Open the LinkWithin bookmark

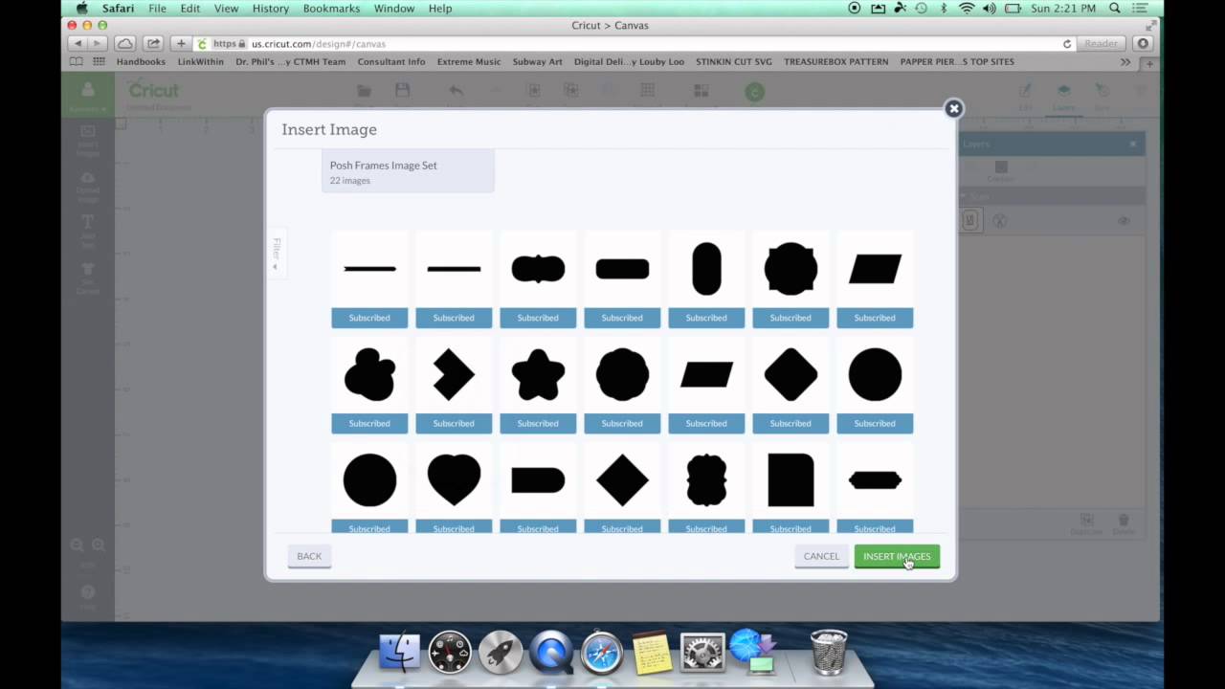[x=201, y=61]
